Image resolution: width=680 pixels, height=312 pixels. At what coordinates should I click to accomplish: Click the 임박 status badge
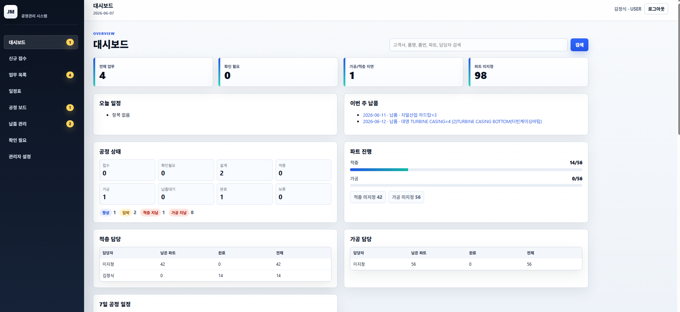(x=126, y=213)
